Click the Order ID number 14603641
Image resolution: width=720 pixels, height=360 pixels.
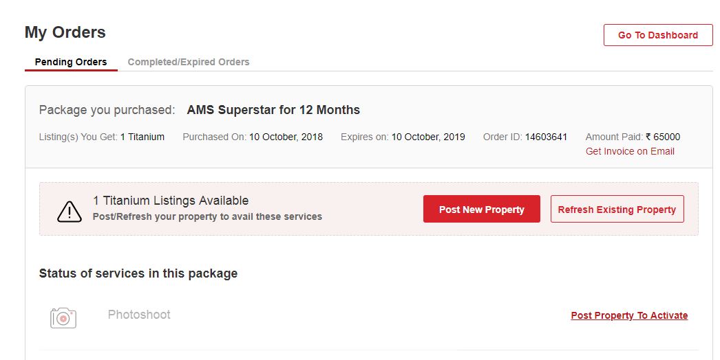(x=546, y=137)
